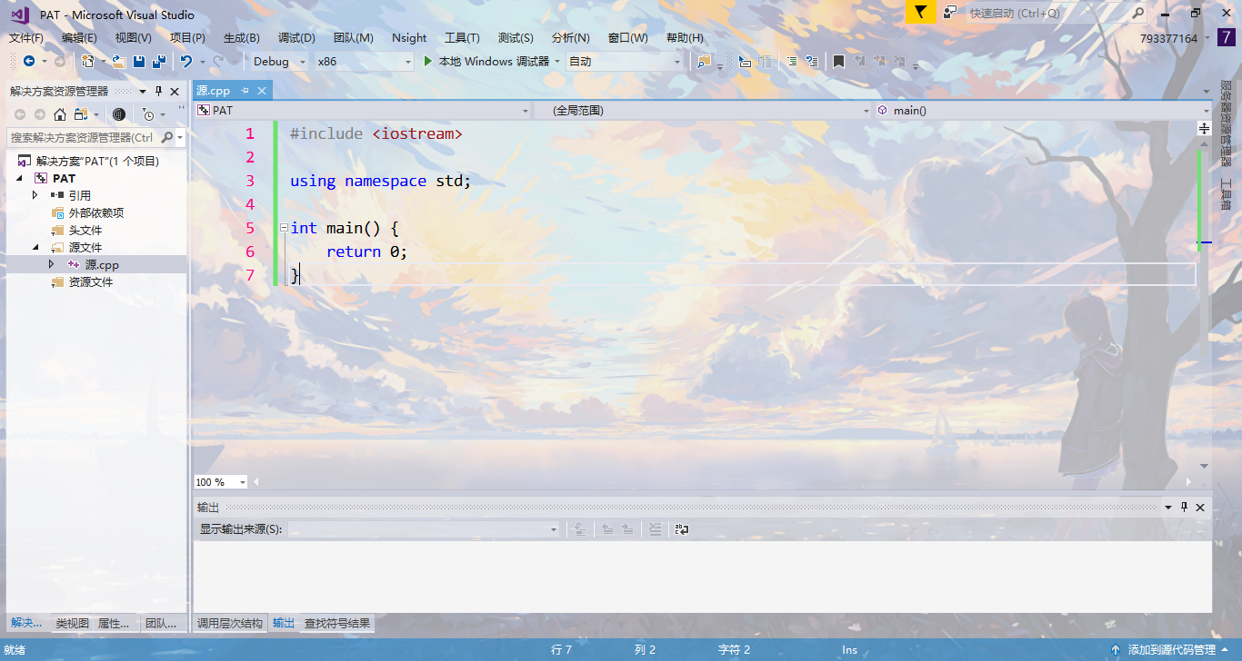
Task: Collapse the 源文件 folder node
Action: [x=36, y=247]
